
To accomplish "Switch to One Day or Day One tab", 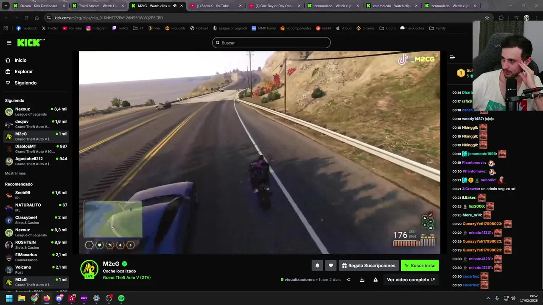I will click(x=274, y=6).
